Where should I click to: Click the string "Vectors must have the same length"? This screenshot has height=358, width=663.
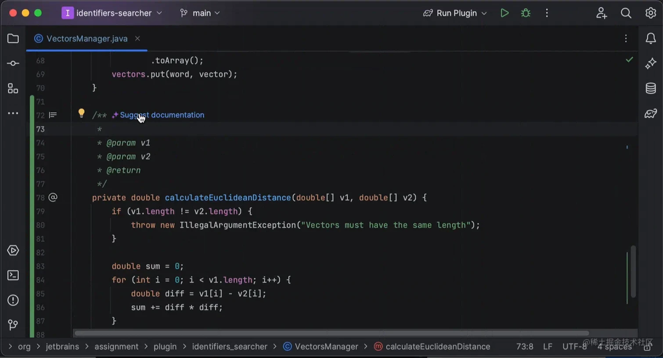click(x=385, y=225)
